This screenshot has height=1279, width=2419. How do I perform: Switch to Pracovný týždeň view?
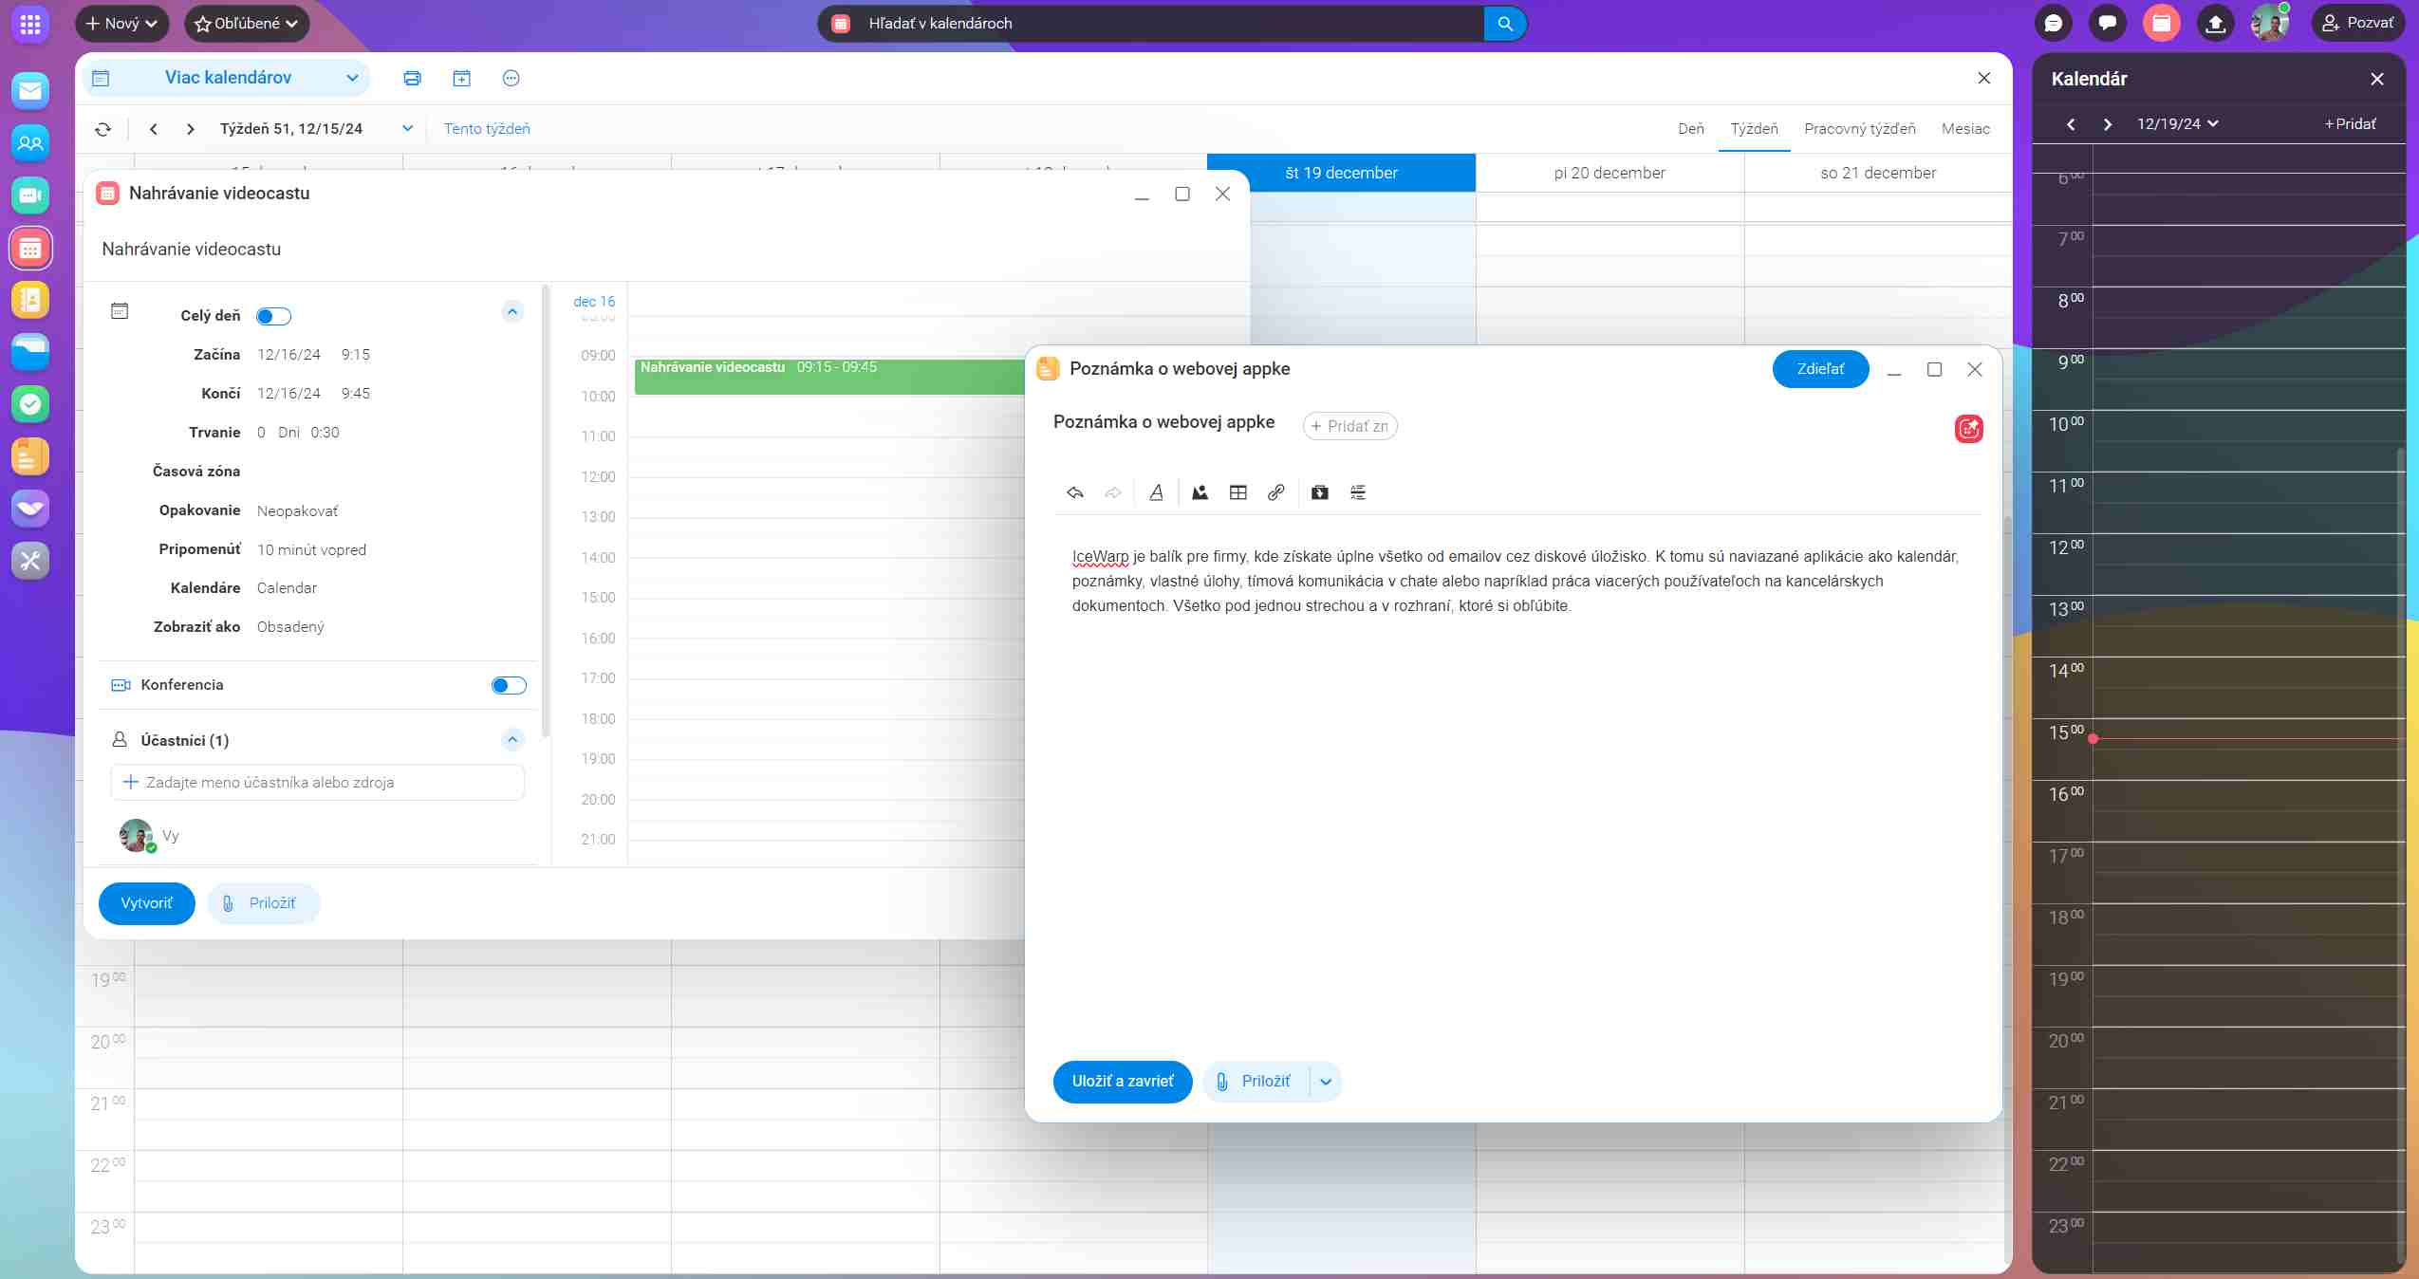coord(1859,129)
